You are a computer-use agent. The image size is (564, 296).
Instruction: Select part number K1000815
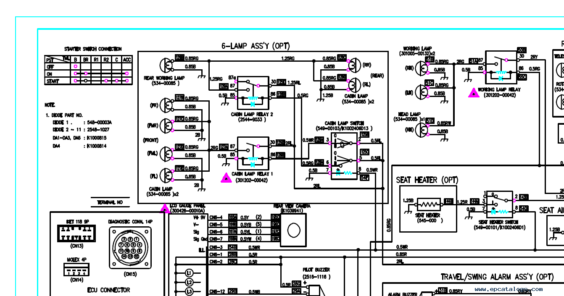click(x=97, y=138)
